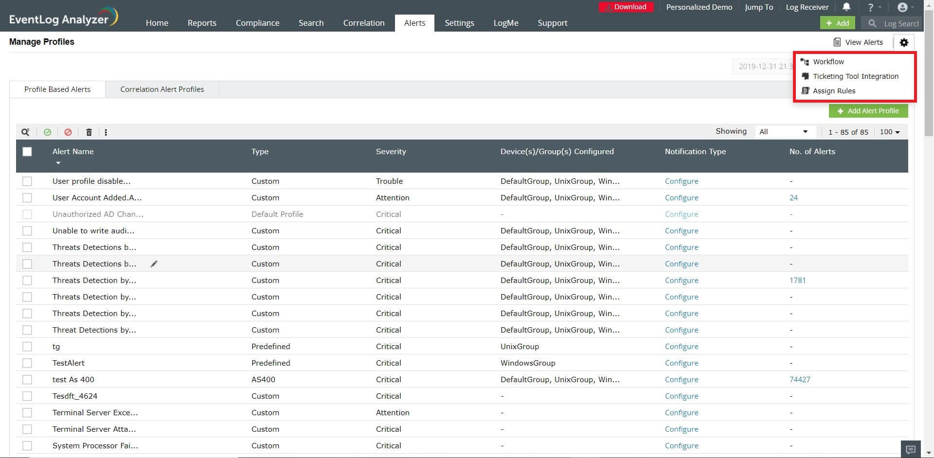Open the three-dot more options menu
The image size is (934, 458).
point(106,132)
